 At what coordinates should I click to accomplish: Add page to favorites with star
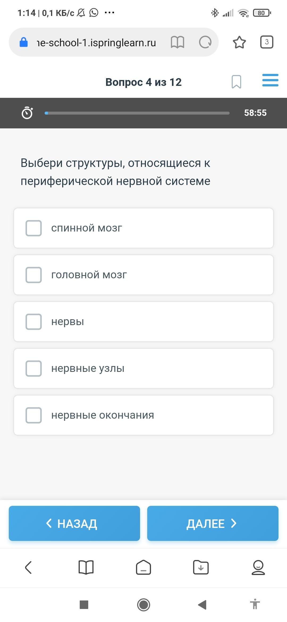tap(239, 42)
